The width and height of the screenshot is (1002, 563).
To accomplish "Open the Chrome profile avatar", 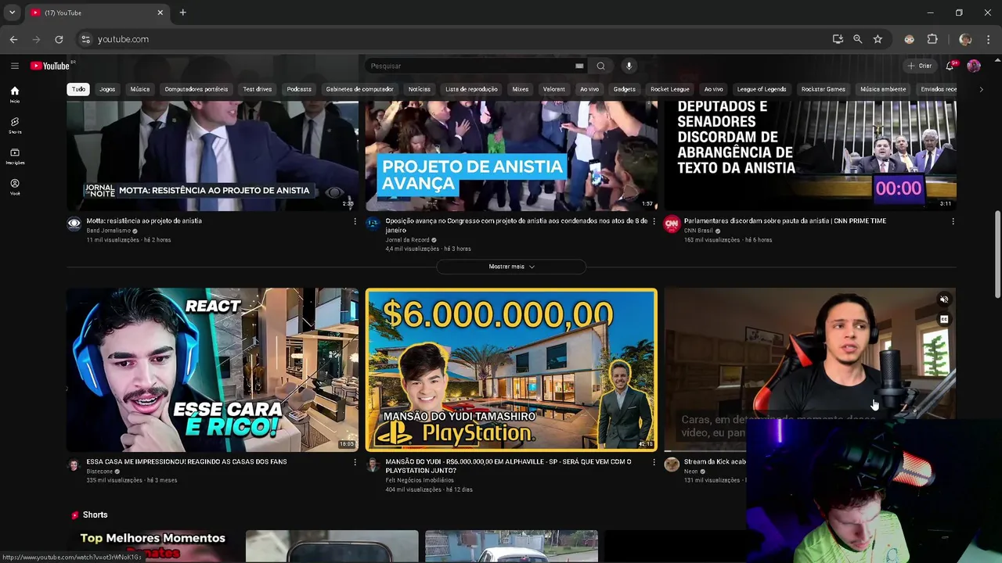I will (x=965, y=39).
